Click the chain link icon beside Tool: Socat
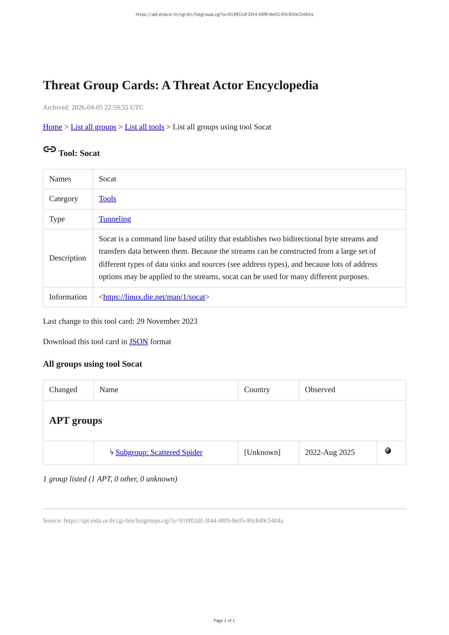The height and width of the screenshot is (635, 449). click(x=50, y=149)
